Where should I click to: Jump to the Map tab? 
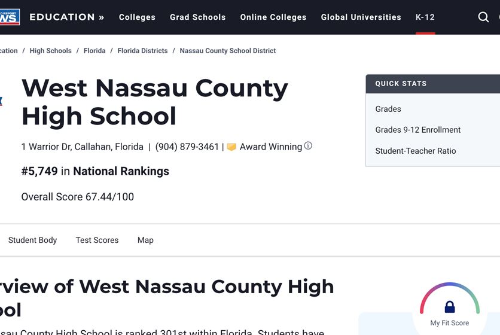click(x=145, y=240)
